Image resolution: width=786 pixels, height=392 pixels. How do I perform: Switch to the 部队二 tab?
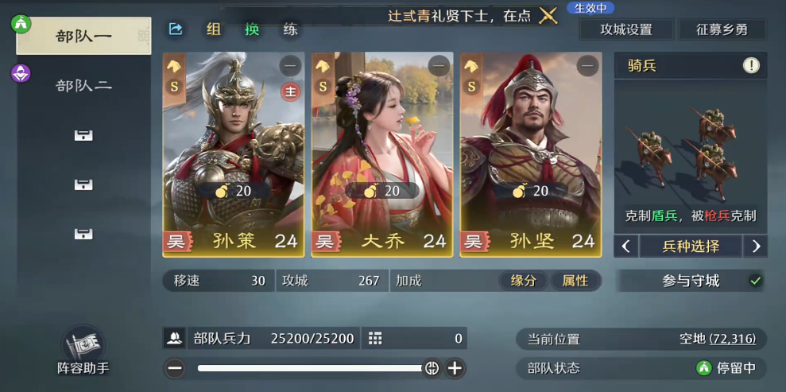point(83,86)
